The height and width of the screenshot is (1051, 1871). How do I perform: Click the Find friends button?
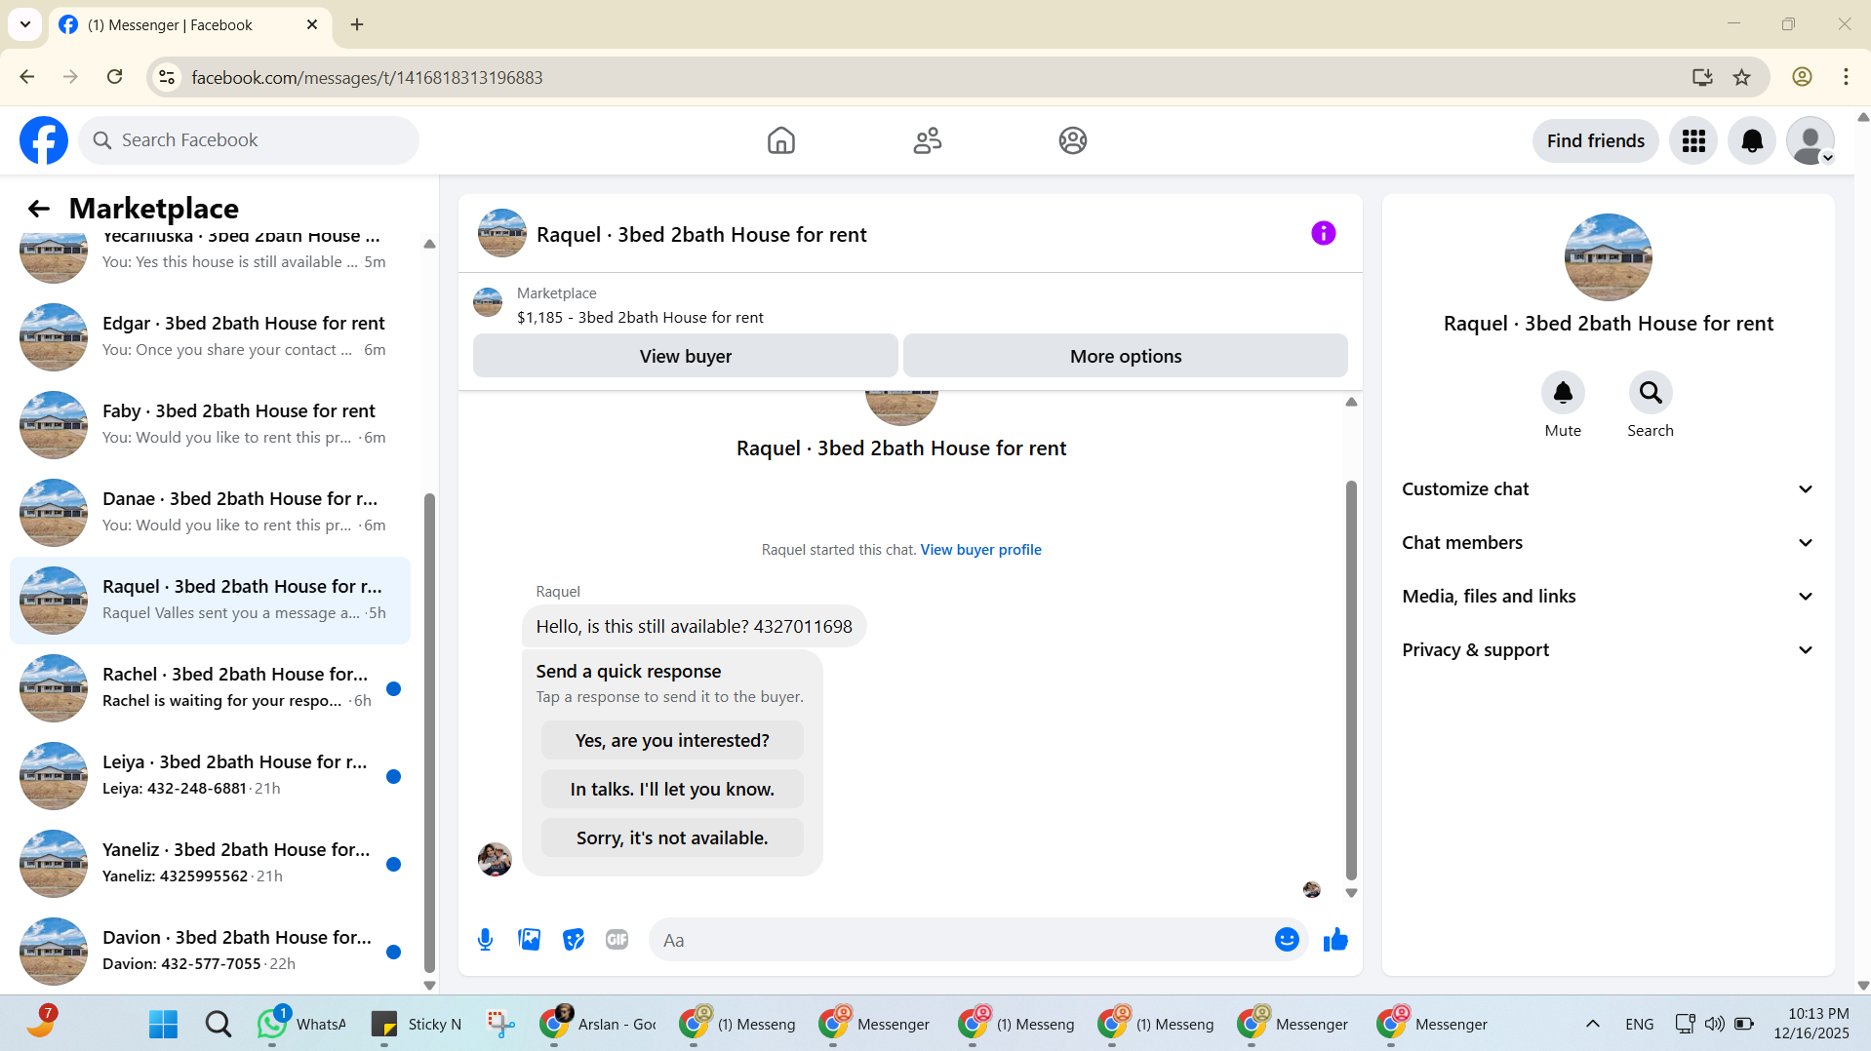point(1595,140)
